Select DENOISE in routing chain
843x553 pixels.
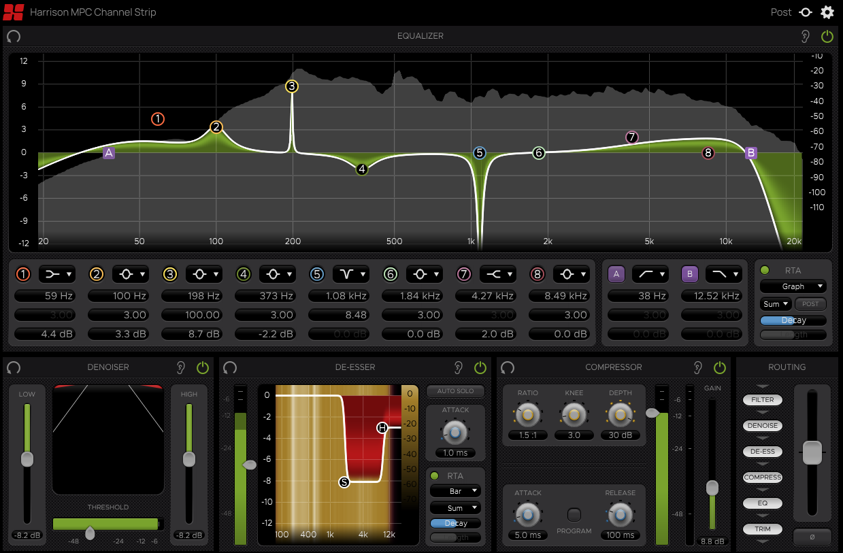[763, 426]
